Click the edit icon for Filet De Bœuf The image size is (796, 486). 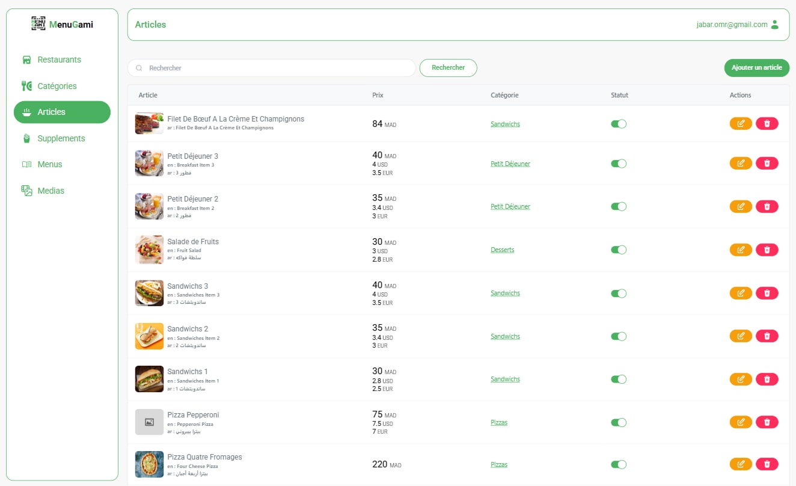740,123
